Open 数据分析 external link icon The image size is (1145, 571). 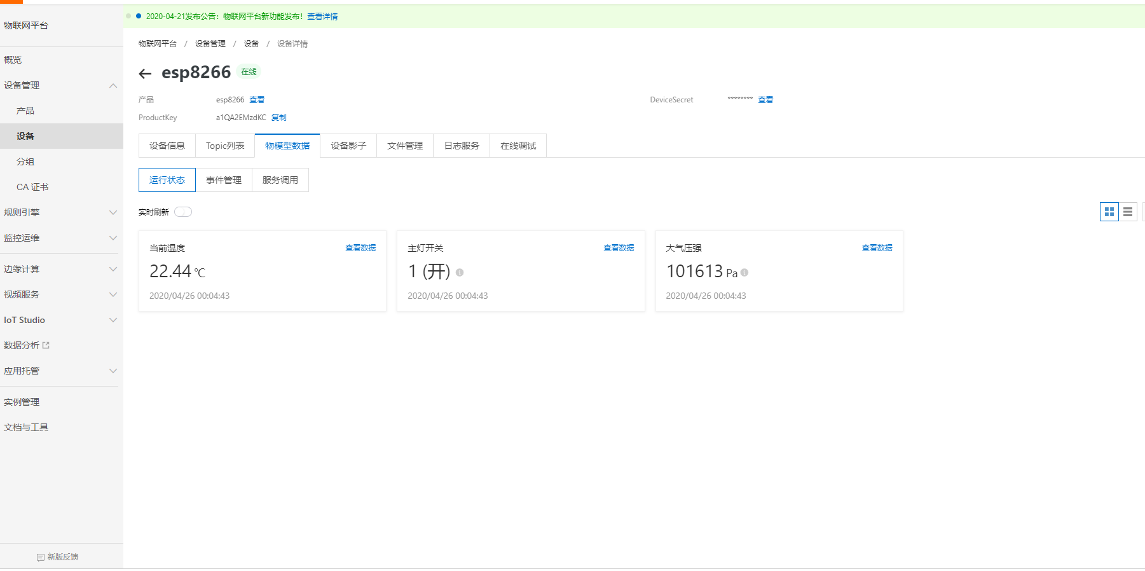(x=46, y=345)
